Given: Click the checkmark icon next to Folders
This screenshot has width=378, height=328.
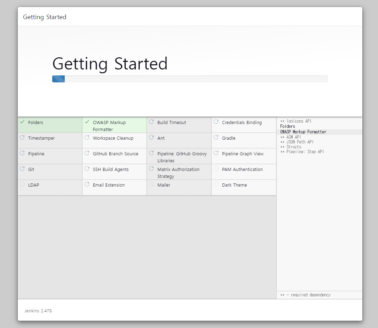Looking at the screenshot, I should click(x=22, y=122).
